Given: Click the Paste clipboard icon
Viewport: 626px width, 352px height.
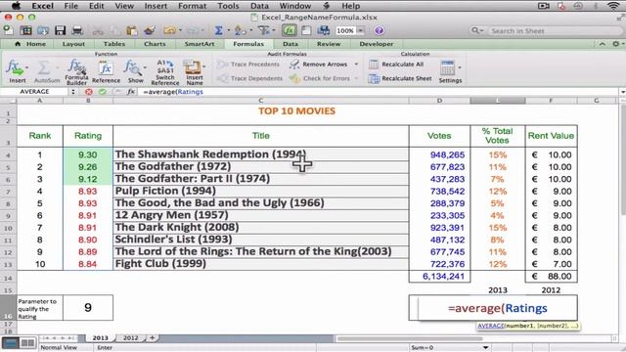Looking at the screenshot, I should click(131, 30).
